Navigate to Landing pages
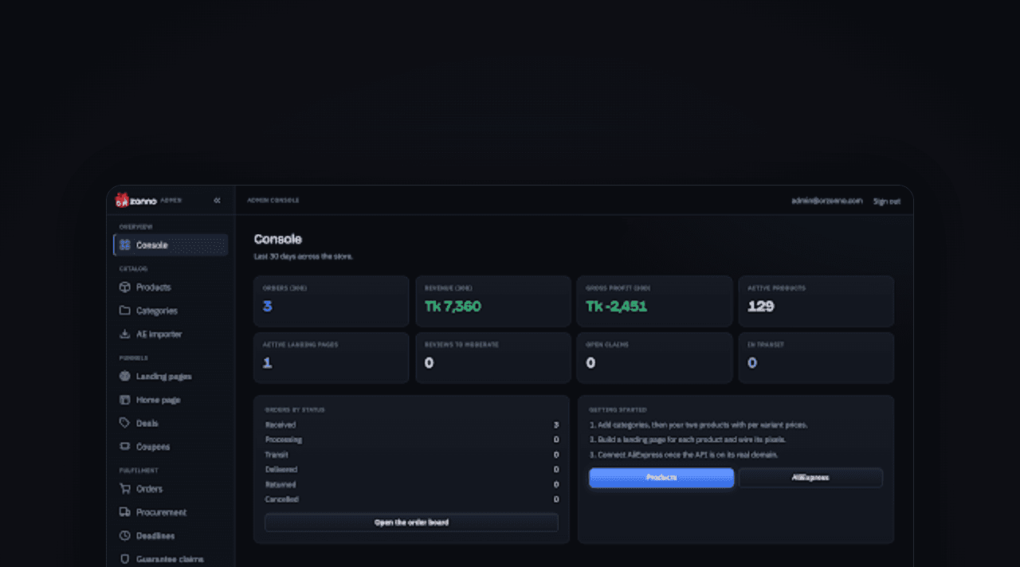The image size is (1020, 567). pyautogui.click(x=171, y=376)
